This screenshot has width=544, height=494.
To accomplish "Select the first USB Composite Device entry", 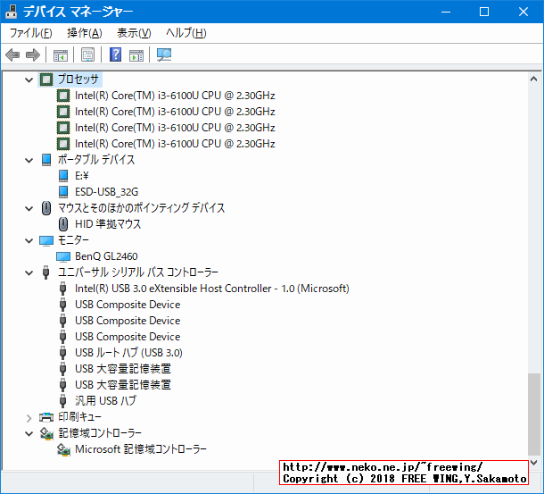I will (x=128, y=305).
